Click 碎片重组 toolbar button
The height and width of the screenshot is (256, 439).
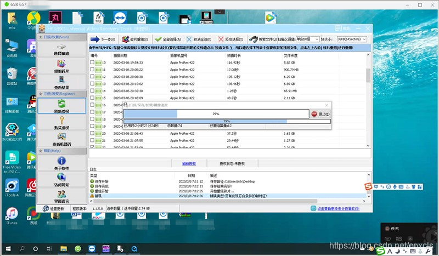coord(135,39)
